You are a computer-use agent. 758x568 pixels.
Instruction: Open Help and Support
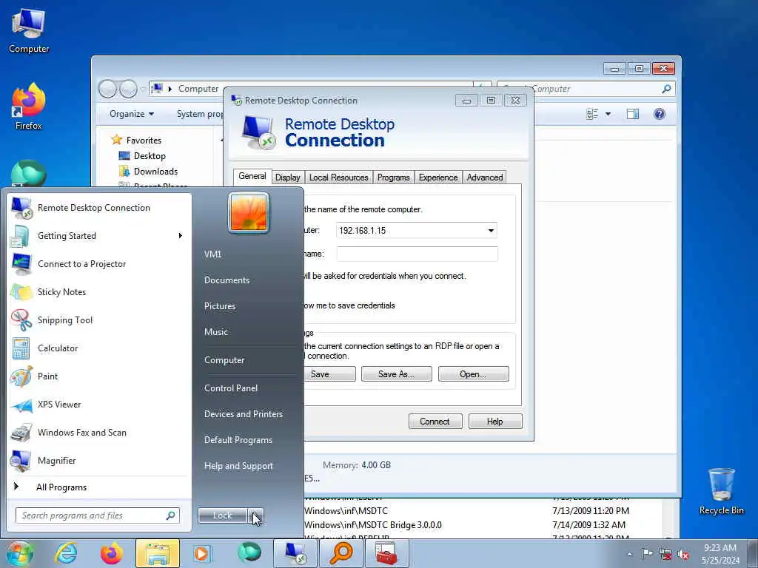point(238,466)
